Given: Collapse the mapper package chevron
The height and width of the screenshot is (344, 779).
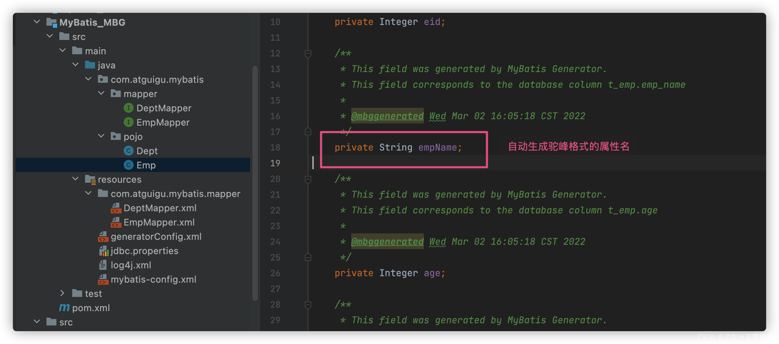Looking at the screenshot, I should pyautogui.click(x=101, y=93).
